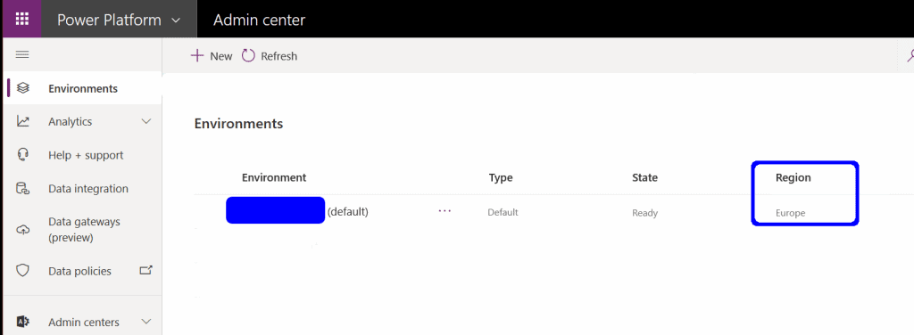Image resolution: width=914 pixels, height=335 pixels.
Task: Click the Environments layers icon
Action: point(22,88)
